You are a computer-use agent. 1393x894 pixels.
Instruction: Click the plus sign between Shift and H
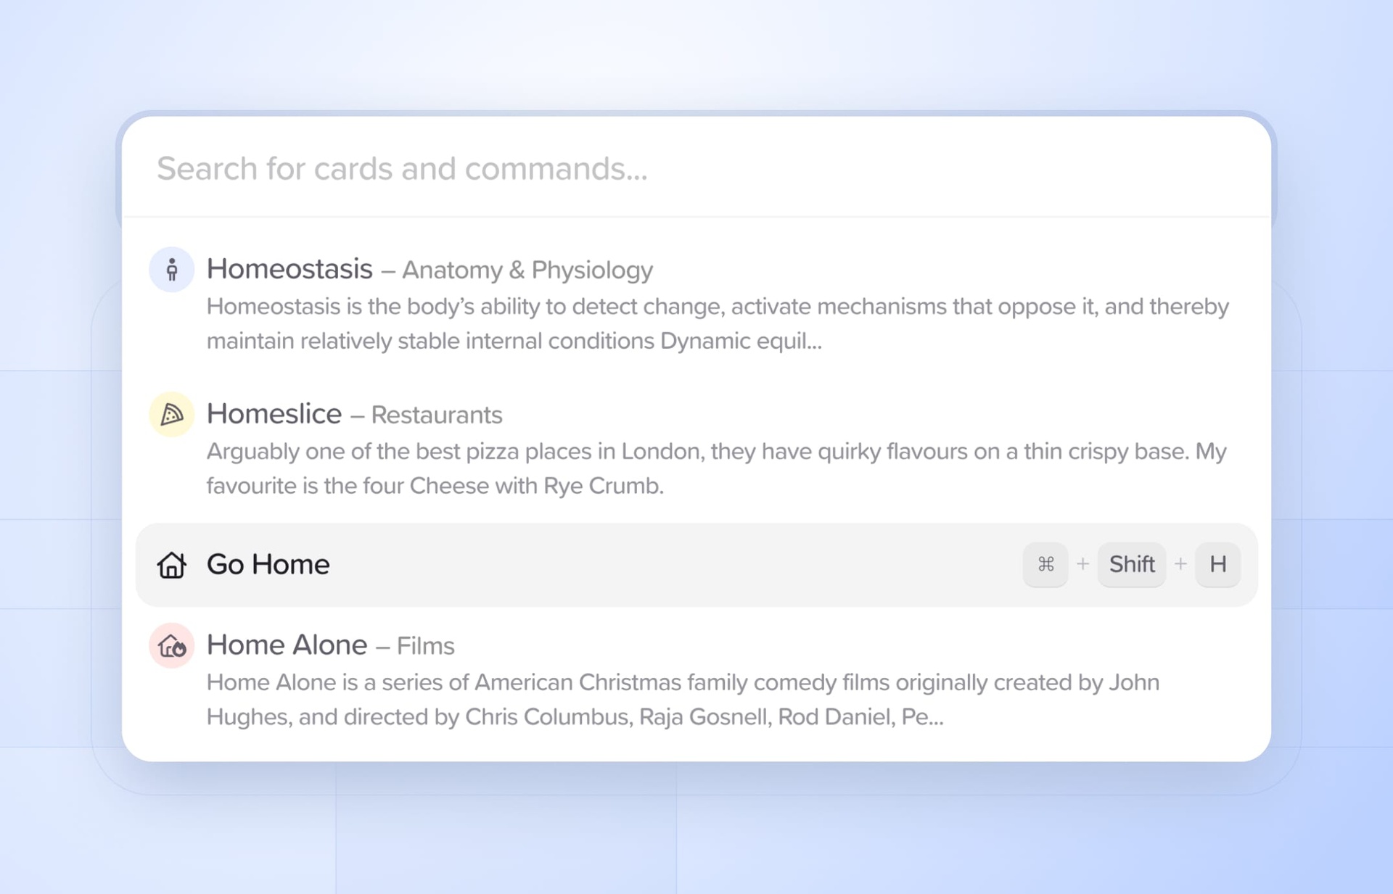pyautogui.click(x=1180, y=564)
